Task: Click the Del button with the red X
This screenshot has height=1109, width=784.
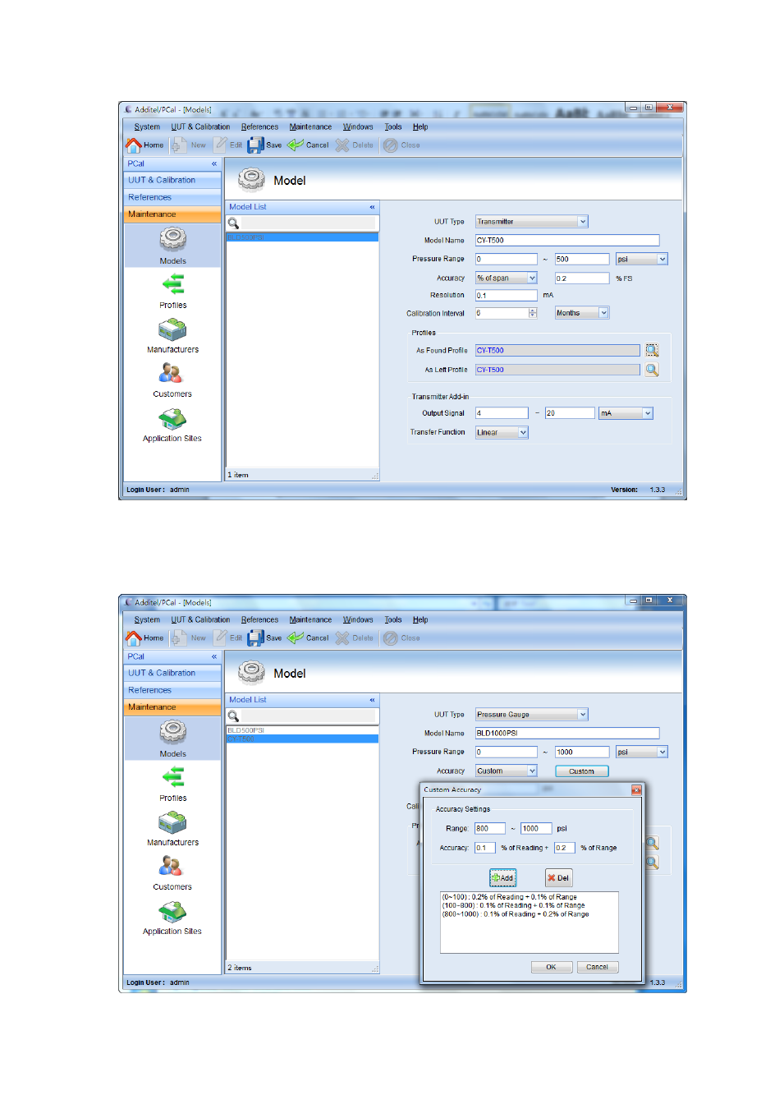Action: pyautogui.click(x=558, y=877)
